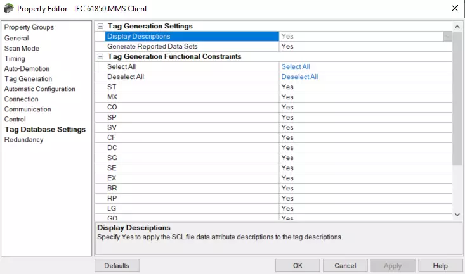Screen dimensions: 465x274
Task: Open the Automatic Configuration property group
Action: [40, 89]
